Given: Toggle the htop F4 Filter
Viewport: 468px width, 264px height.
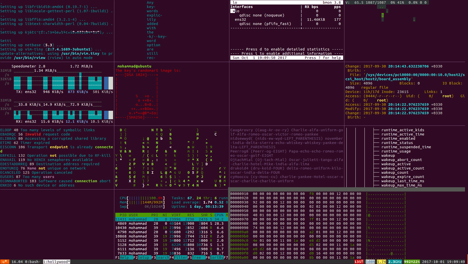Looking at the screenshot, I should [x=180, y=257].
